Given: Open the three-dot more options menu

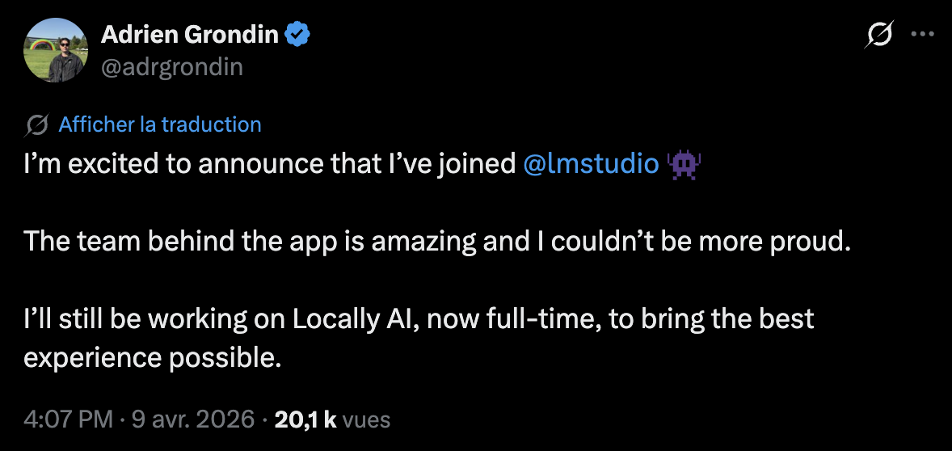Looking at the screenshot, I should pyautogui.click(x=922, y=35).
